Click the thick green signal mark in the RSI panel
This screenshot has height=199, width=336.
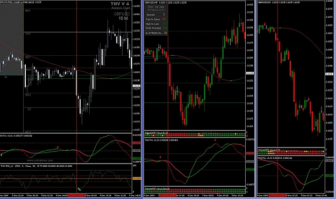pos(79,189)
